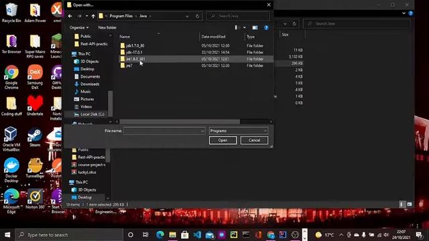
Task: Open recent locations dropdown arrow
Action: coord(86,16)
